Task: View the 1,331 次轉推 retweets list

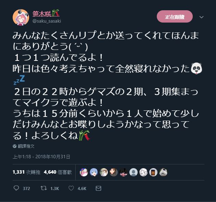Action: click(x=26, y=172)
